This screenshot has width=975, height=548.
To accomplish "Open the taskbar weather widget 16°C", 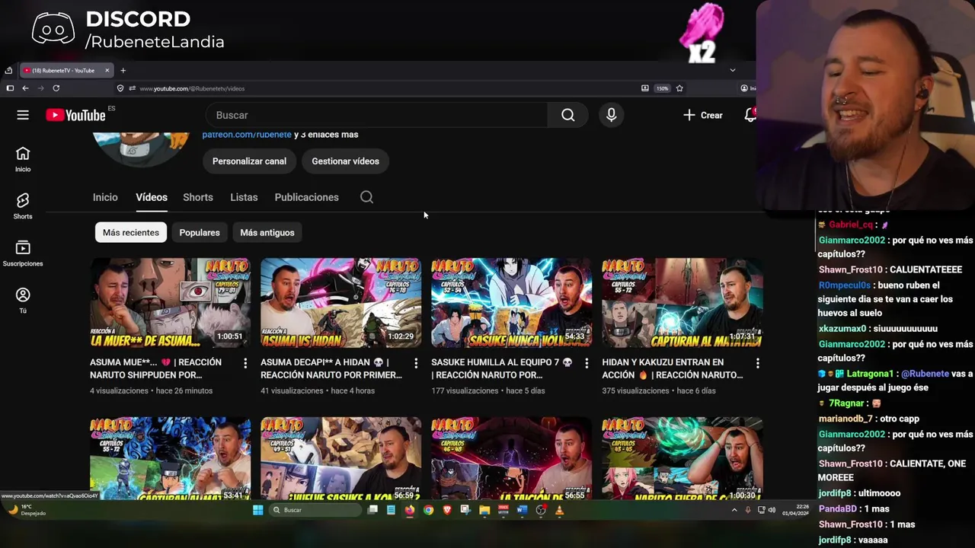I will [x=29, y=510].
